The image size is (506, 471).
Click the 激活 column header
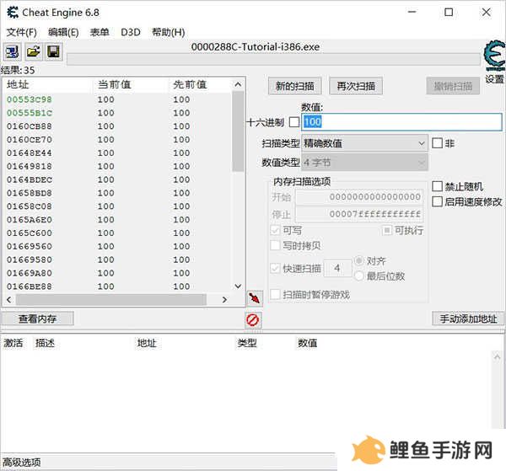[x=13, y=343]
